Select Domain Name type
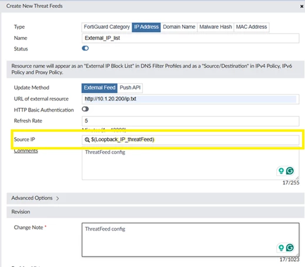Screen dimensions: 305x267 [179, 27]
